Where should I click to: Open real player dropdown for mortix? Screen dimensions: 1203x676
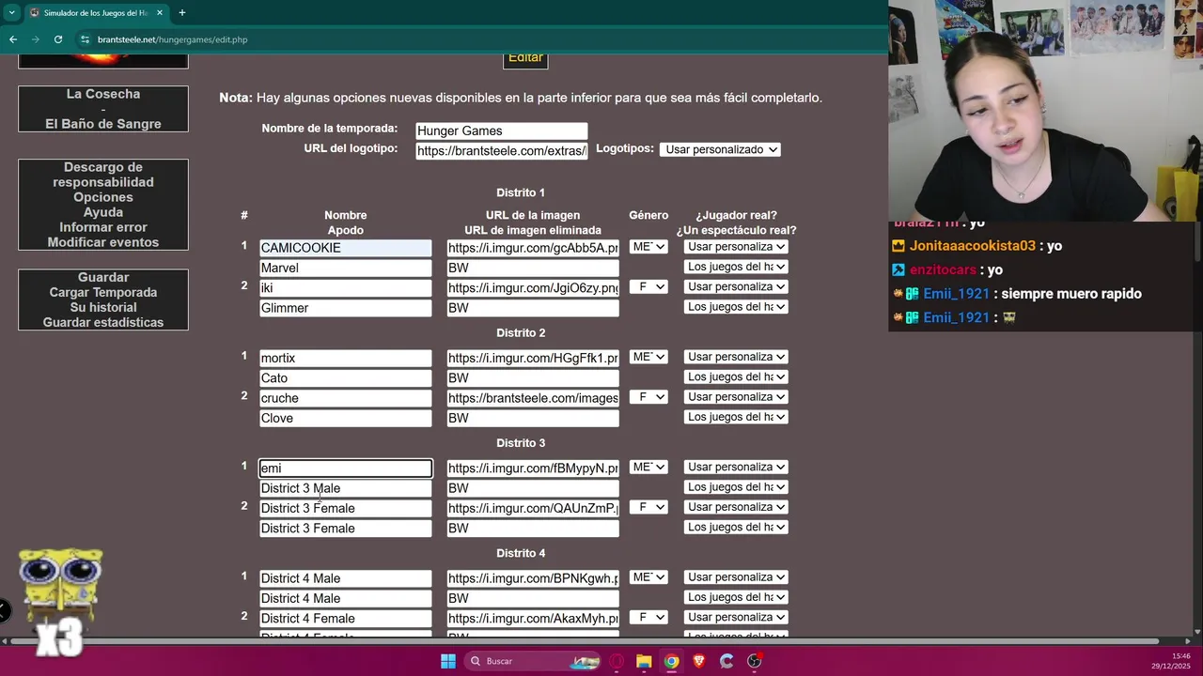pos(736,357)
